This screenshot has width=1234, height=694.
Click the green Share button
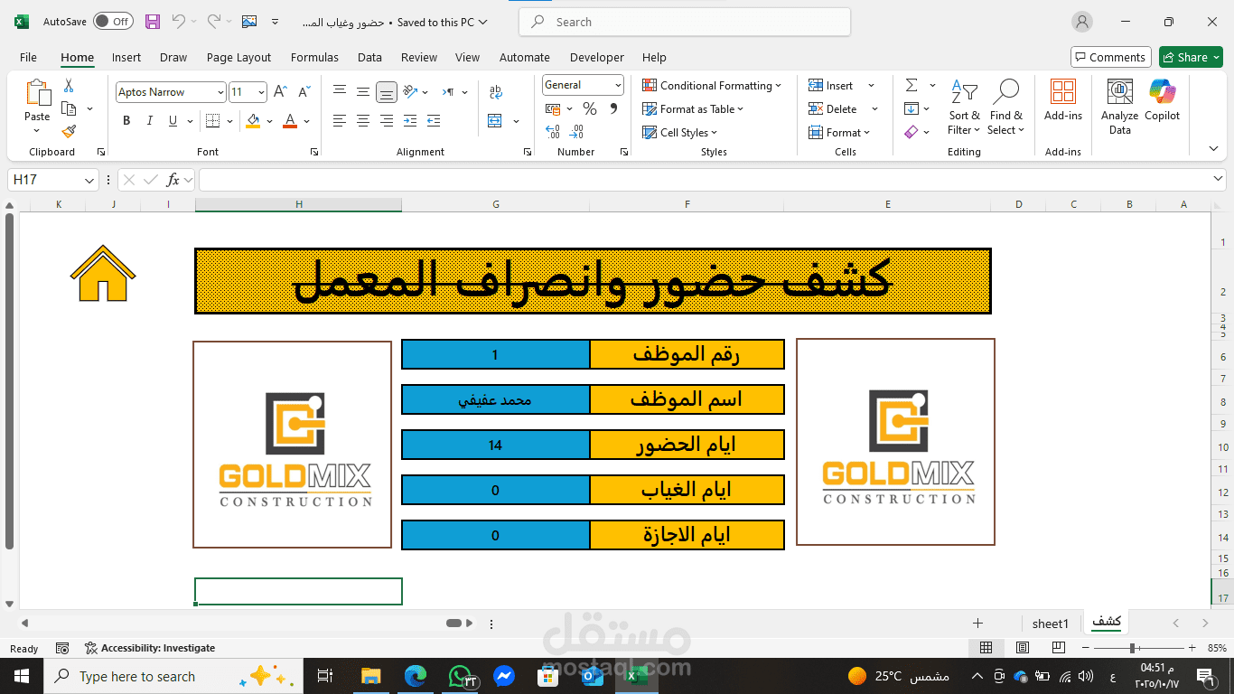(x=1191, y=57)
